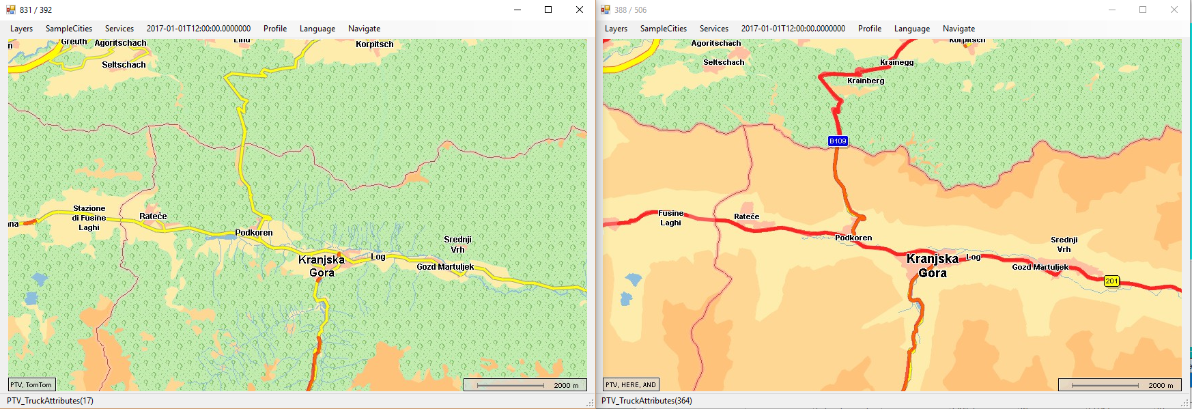Click the resize grip of left window
The image size is (1192, 409).
click(590, 404)
